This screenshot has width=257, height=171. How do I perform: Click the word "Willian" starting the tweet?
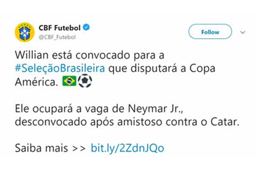[x=31, y=55]
